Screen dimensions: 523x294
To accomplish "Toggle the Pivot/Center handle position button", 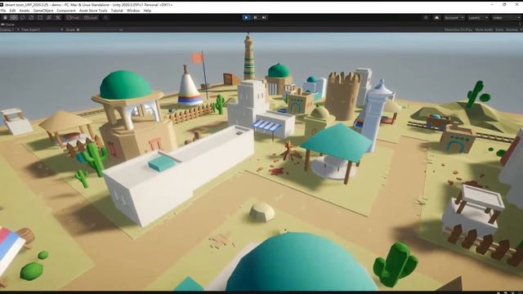I will (x=74, y=18).
